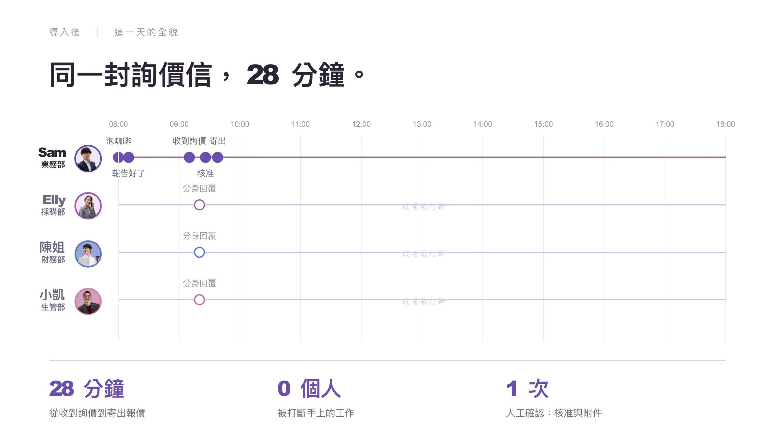Click the caption 被打斷手上的工作
The image size is (771, 434).
pos(316,413)
